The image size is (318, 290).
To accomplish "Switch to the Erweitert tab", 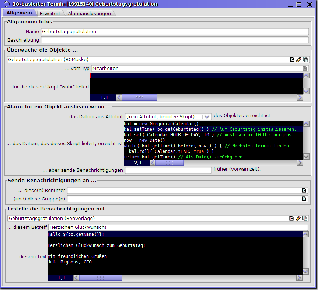I will click(50, 13).
